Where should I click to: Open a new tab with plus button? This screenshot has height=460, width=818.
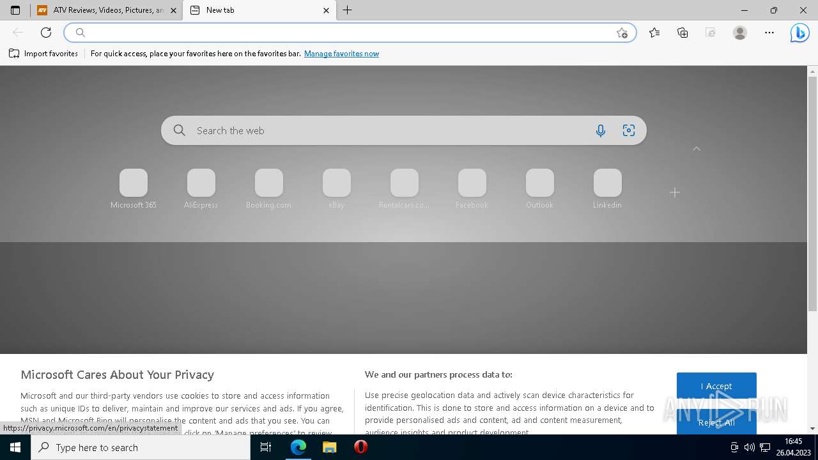tap(348, 10)
